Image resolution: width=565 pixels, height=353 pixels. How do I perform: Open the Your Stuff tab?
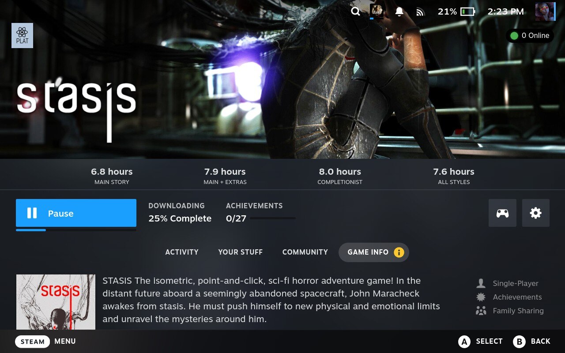click(241, 252)
